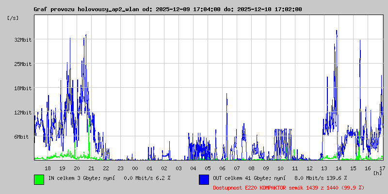Click the [h] axis unit label
The width and height of the screenshot is (388, 194).
click(x=378, y=173)
